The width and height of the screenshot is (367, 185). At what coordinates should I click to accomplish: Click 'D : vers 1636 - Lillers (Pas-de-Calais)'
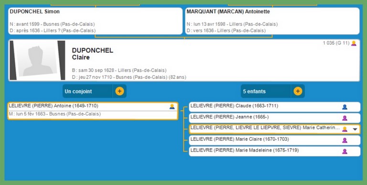[226, 31]
